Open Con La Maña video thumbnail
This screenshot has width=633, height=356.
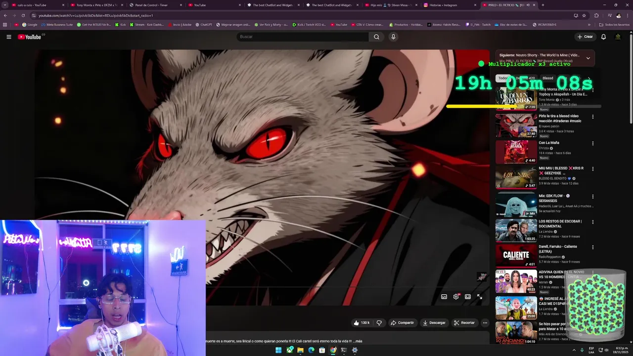[516, 152]
